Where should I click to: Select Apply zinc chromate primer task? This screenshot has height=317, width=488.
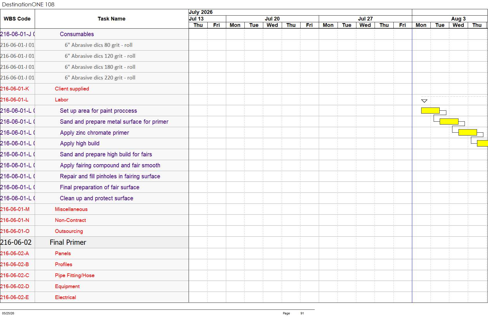[x=95, y=133]
